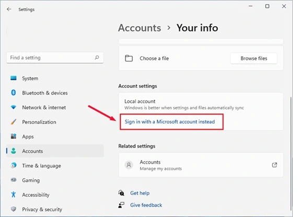
Task: Click the Manage my accounts subtitle
Action: pyautogui.click(x=161, y=168)
